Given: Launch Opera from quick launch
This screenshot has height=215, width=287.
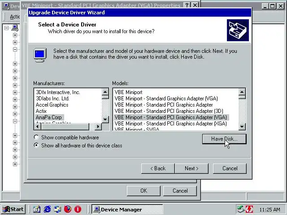Looking at the screenshot, I should coord(78,209).
